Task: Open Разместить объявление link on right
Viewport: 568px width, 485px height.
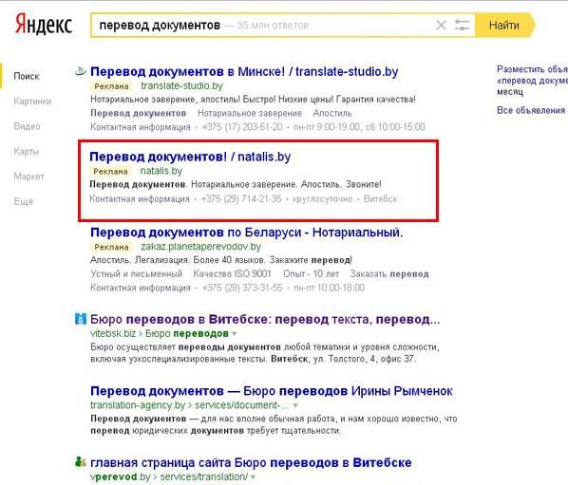Action: 533,80
